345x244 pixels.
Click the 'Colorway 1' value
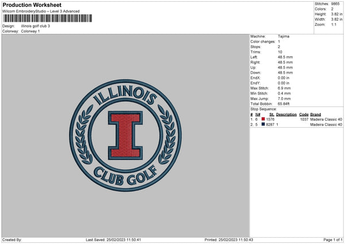click(30, 31)
